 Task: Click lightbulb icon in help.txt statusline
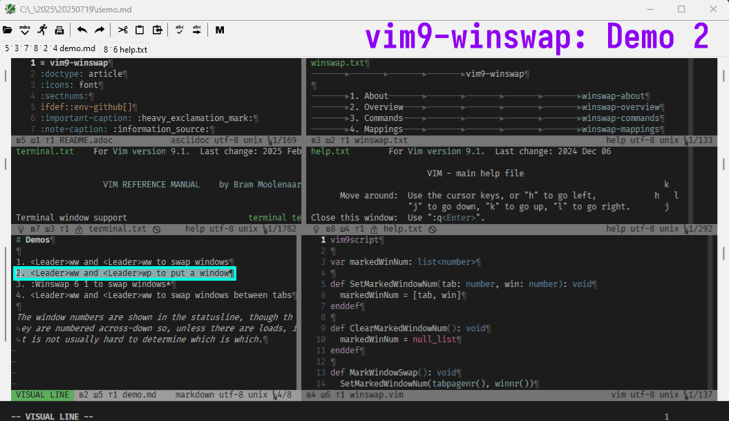pyautogui.click(x=316, y=229)
